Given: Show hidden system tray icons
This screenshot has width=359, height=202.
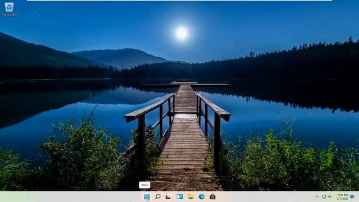Looking at the screenshot, I should (x=317, y=196).
